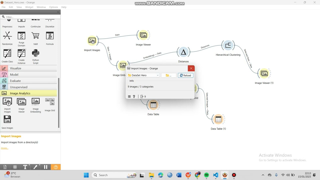Click the taskbar Search box

point(114,175)
